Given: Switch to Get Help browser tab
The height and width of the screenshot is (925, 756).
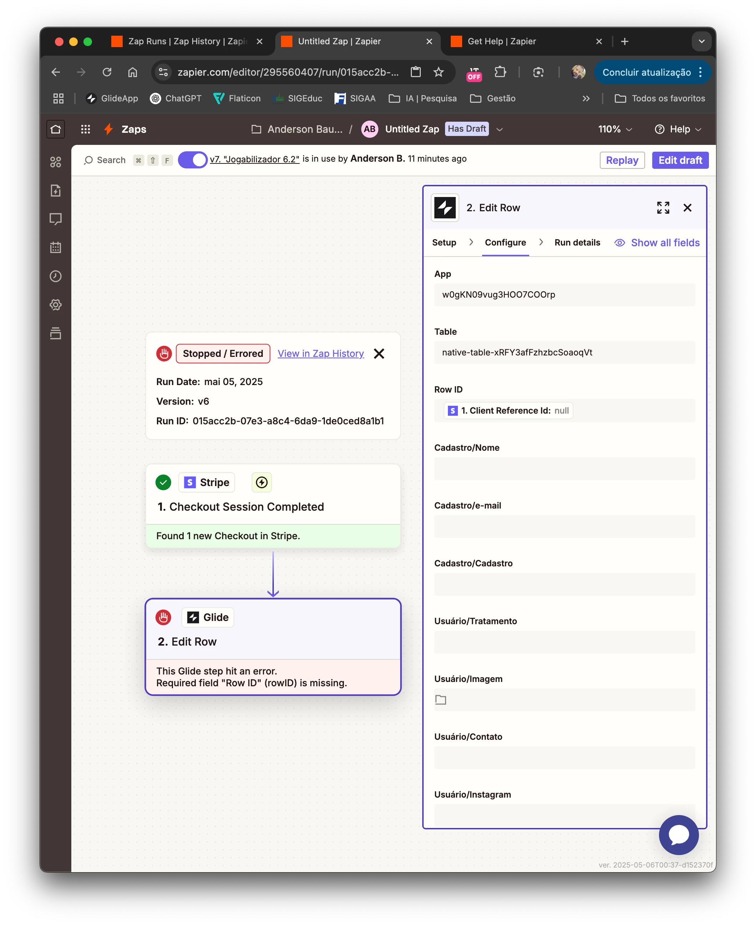Looking at the screenshot, I should coord(525,41).
